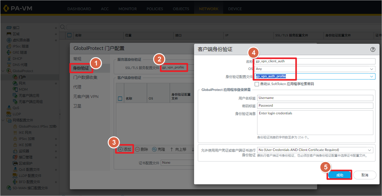This screenshot has width=382, height=196.
Task: Switch to the ACC tab
Action: point(105,9)
